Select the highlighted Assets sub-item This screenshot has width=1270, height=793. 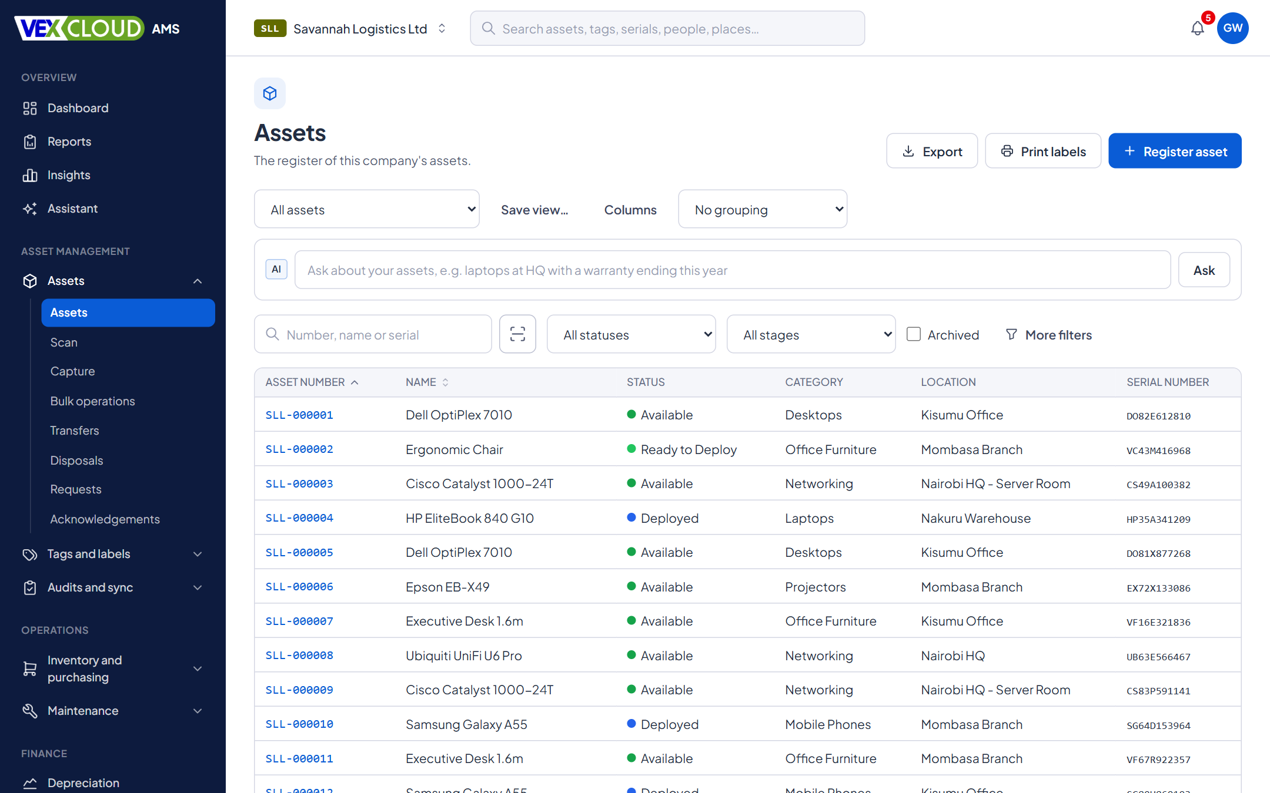[x=128, y=313]
